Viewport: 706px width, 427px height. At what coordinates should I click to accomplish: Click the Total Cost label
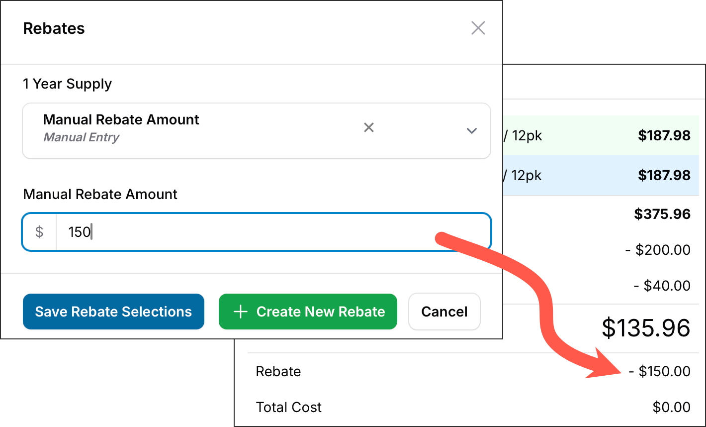[288, 408]
